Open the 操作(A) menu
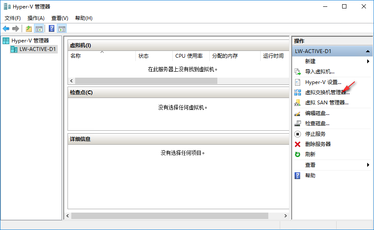The height and width of the screenshot is (230, 374). [36, 18]
